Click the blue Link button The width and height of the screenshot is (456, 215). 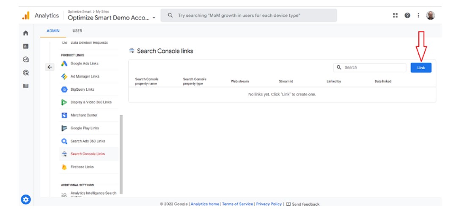coord(421,67)
